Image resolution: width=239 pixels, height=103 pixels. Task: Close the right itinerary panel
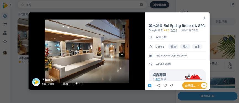[x=233, y=4]
